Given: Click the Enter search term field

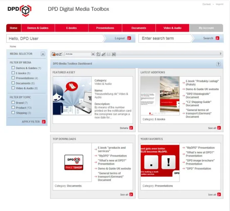Looking at the screenshot, I should (x=165, y=38).
